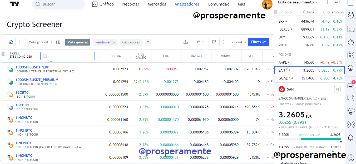The width and height of the screenshot is (356, 164).
Task: Open the 1D interval dropdown
Action: coord(199,42)
